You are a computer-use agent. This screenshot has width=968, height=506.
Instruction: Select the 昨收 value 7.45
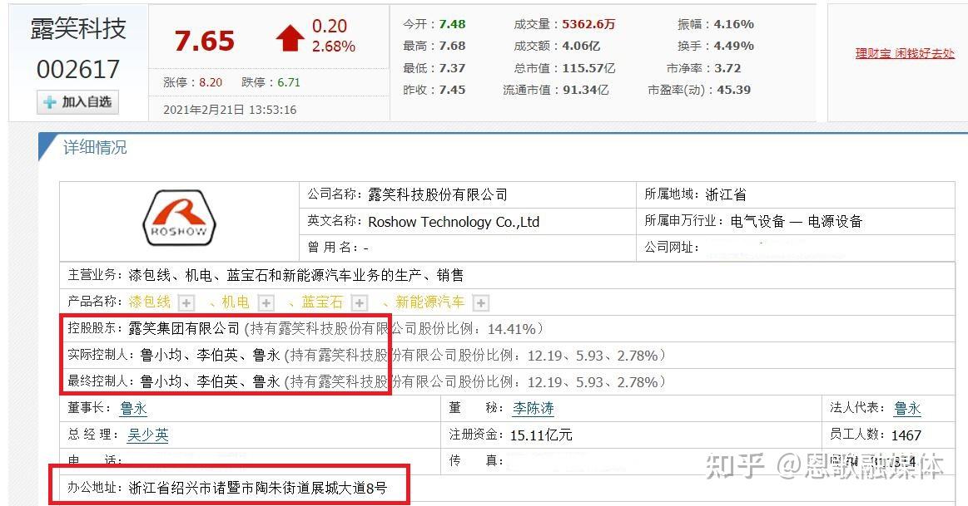pos(452,90)
